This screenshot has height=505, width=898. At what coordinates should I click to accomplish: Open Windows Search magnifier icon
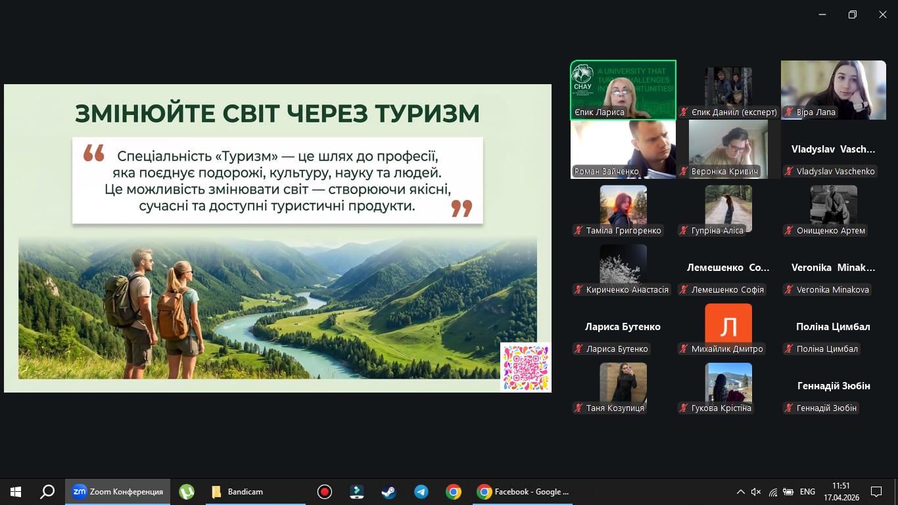tap(47, 492)
